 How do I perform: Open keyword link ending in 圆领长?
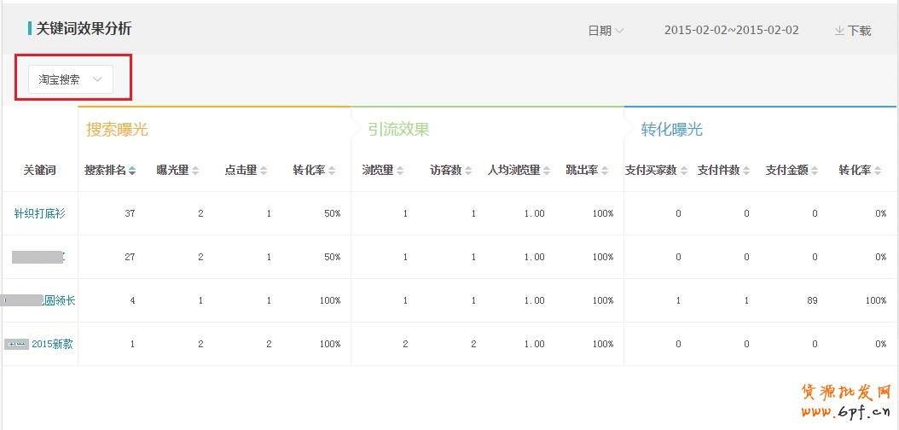59,300
